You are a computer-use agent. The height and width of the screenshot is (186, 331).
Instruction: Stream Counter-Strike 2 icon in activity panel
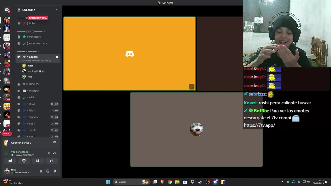point(55,143)
